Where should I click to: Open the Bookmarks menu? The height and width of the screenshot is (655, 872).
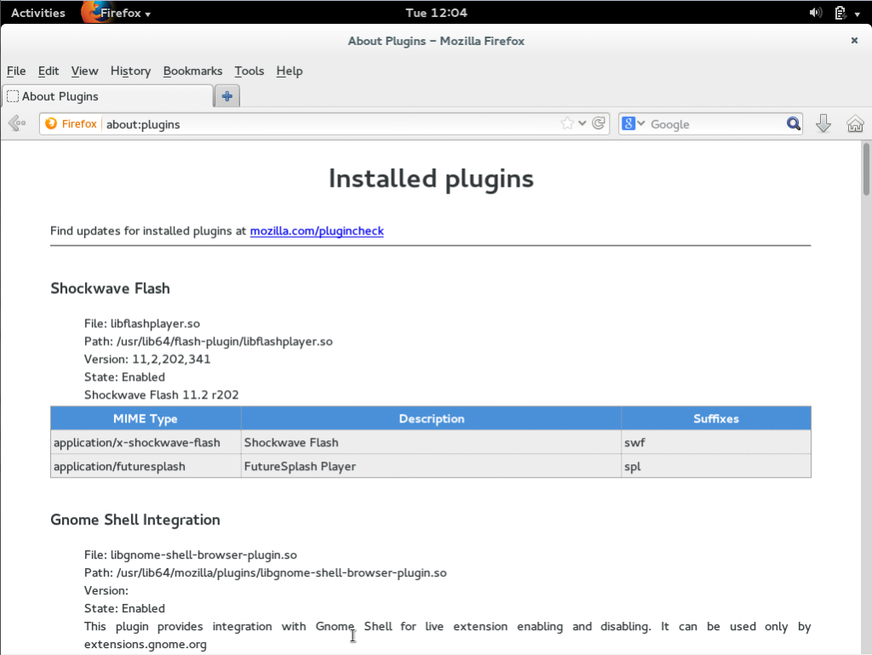click(x=192, y=71)
